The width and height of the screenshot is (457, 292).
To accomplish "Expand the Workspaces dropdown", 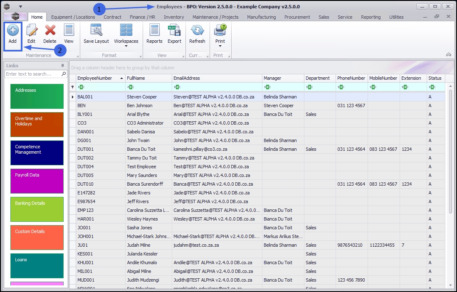I will 126,46.
